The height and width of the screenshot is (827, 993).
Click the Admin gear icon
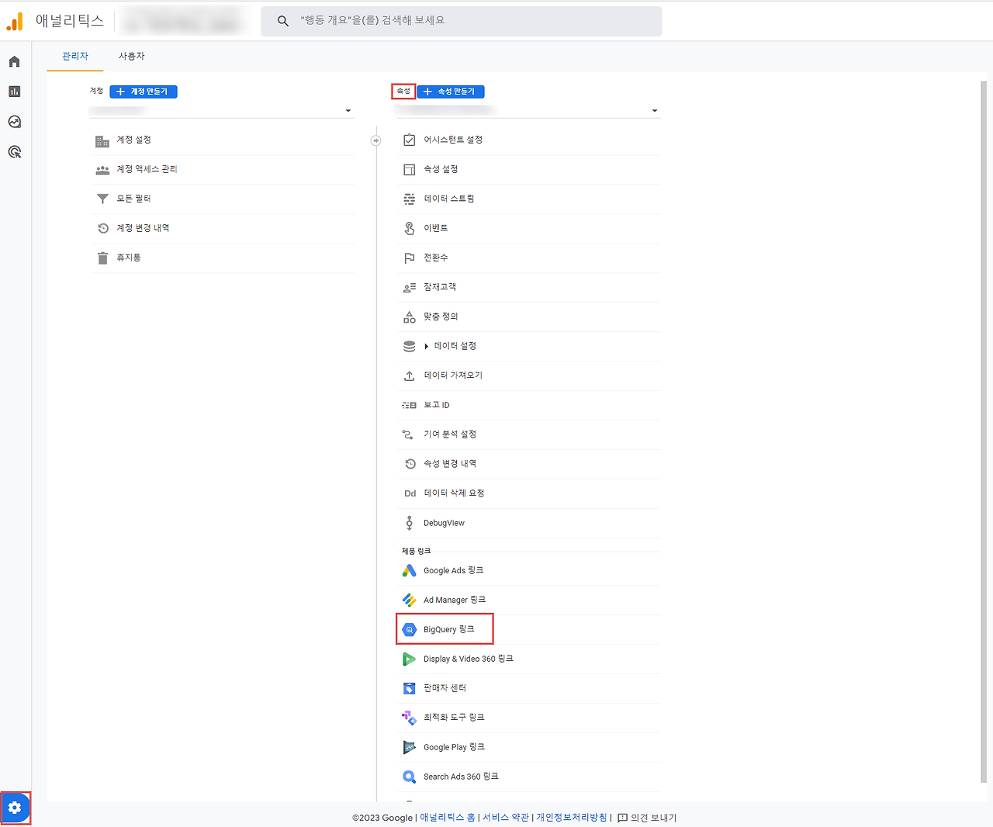(15, 808)
